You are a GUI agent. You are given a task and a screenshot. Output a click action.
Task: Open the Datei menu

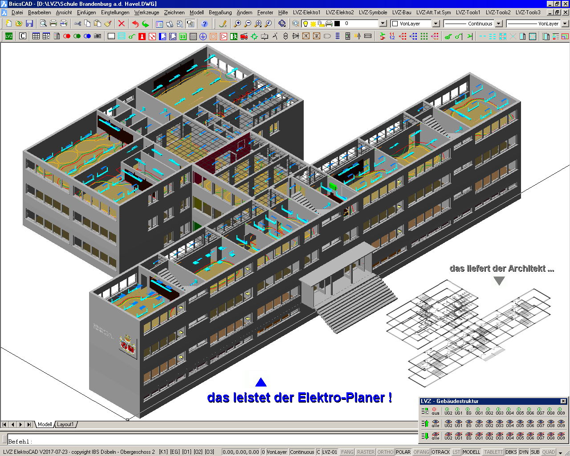pyautogui.click(x=17, y=12)
